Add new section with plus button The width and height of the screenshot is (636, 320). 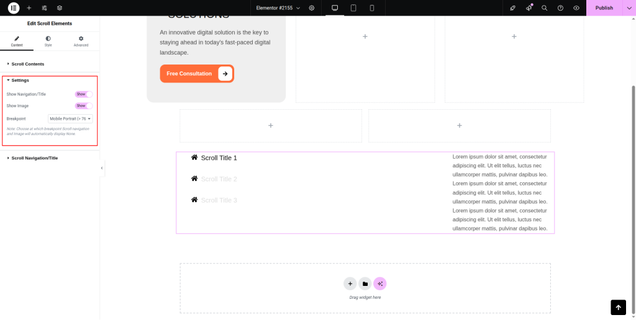tap(350, 284)
